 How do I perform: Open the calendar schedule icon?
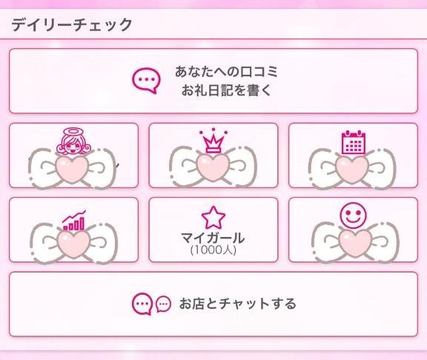click(x=353, y=142)
